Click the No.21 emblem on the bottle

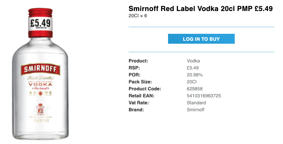tap(40, 109)
